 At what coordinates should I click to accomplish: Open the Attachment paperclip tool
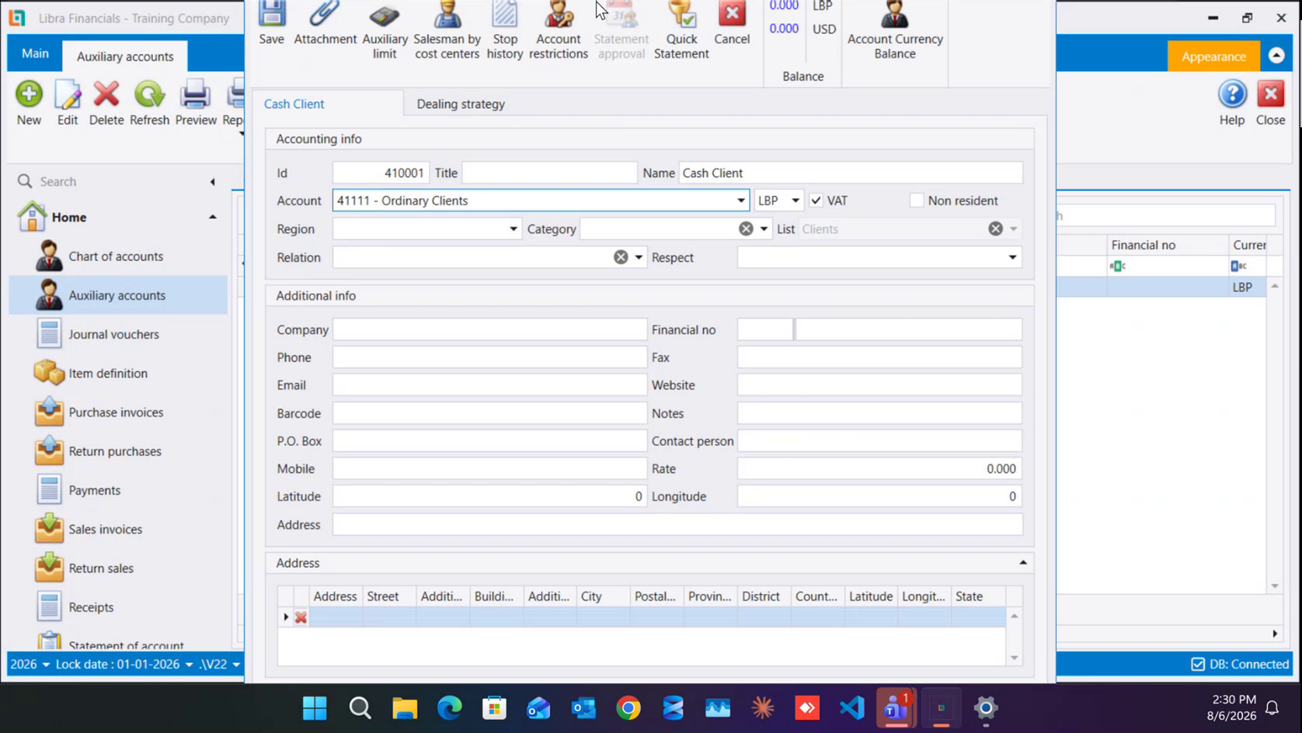click(325, 23)
